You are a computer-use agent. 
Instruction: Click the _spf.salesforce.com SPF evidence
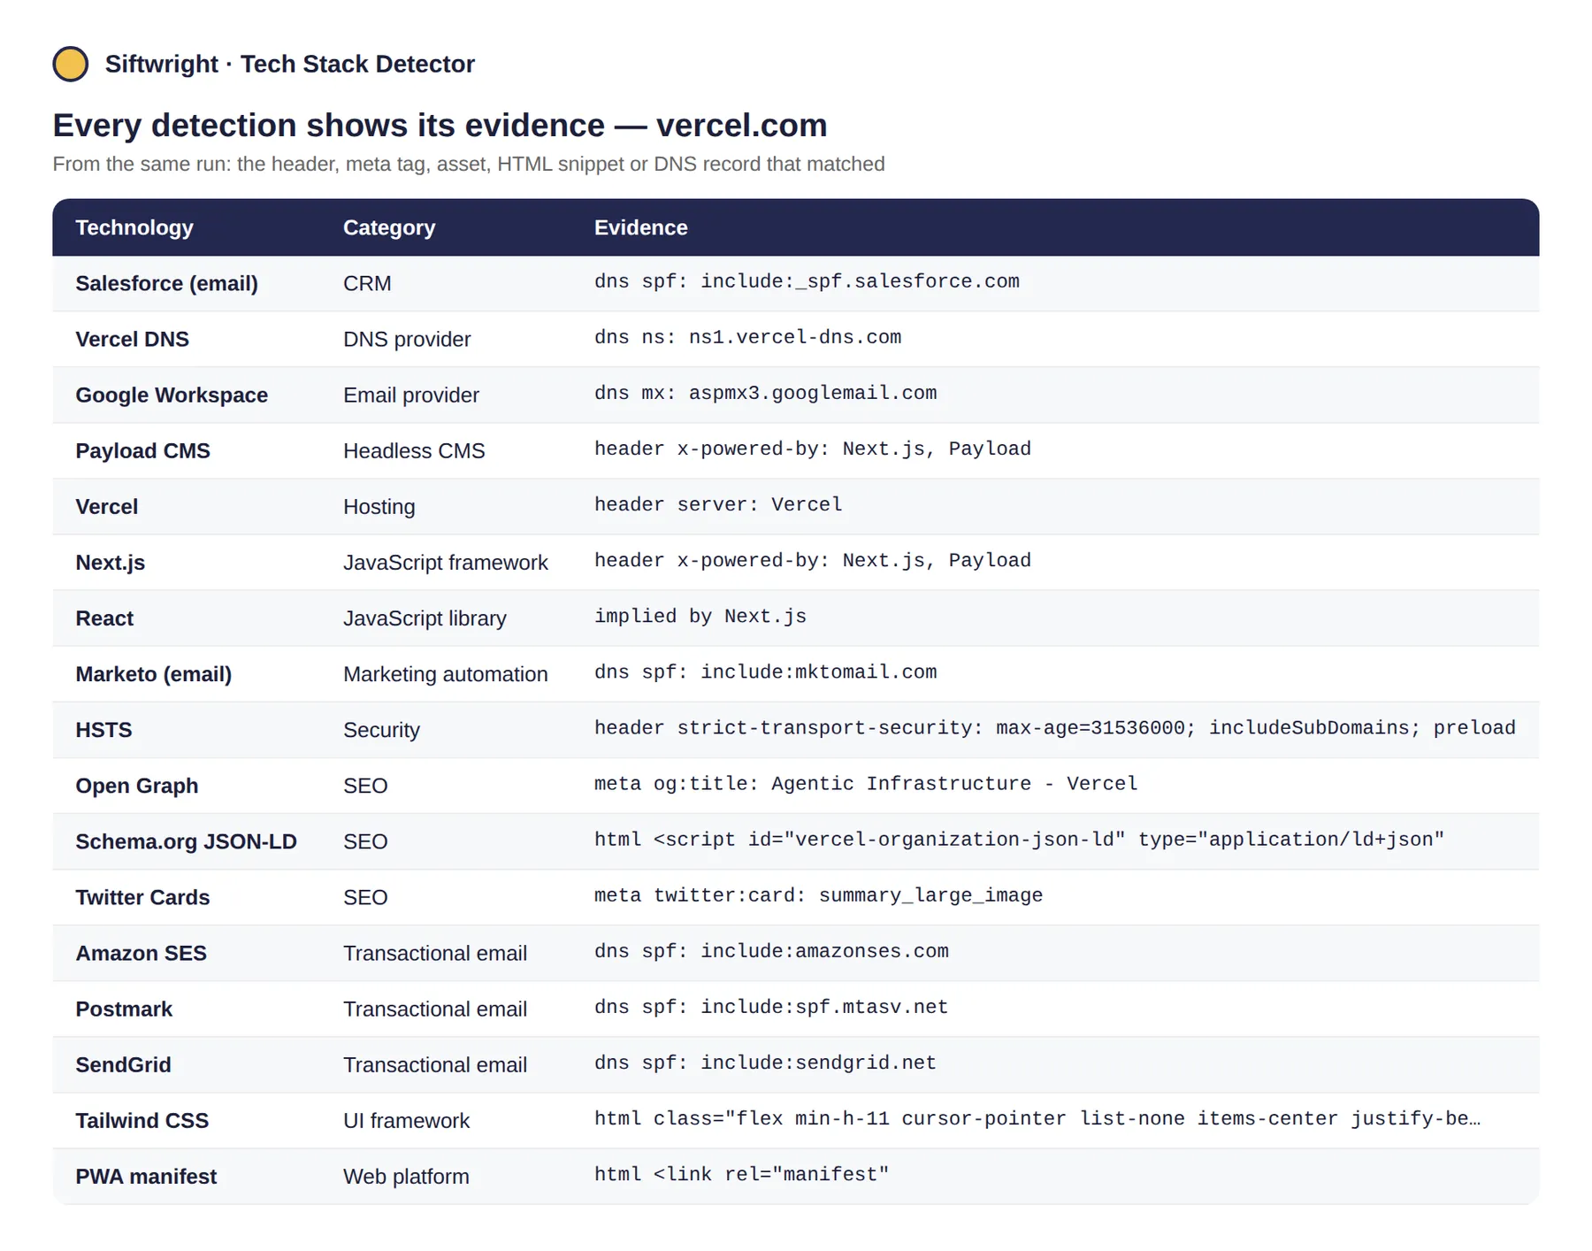pos(807,281)
